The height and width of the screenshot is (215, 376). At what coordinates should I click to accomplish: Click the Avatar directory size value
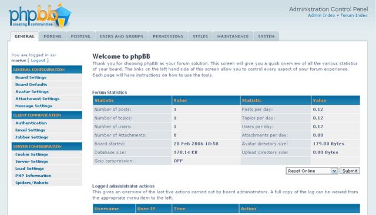[x=328, y=144]
